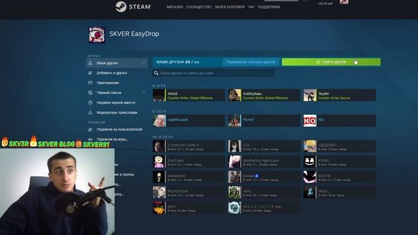418x235 pixels.
Task: Click the envelope icon beside Приглашения
Action: pos(90,83)
